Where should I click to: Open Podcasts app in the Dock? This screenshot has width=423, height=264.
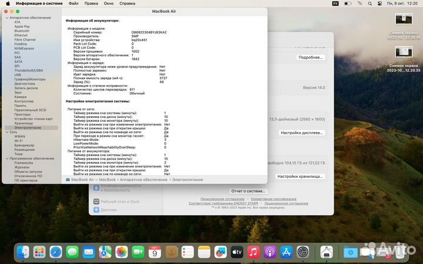point(270,252)
